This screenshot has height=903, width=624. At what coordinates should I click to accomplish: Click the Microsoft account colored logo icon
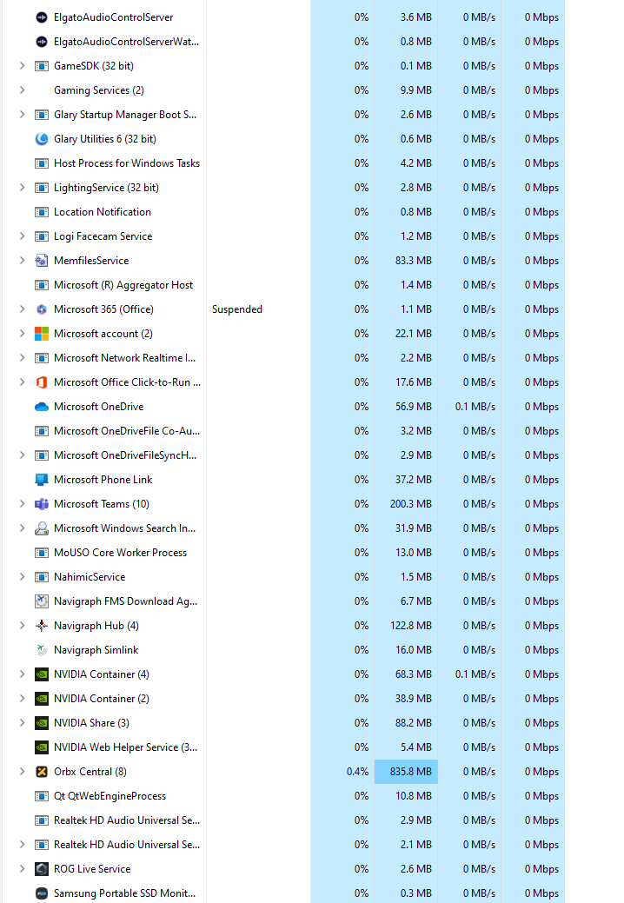point(42,334)
